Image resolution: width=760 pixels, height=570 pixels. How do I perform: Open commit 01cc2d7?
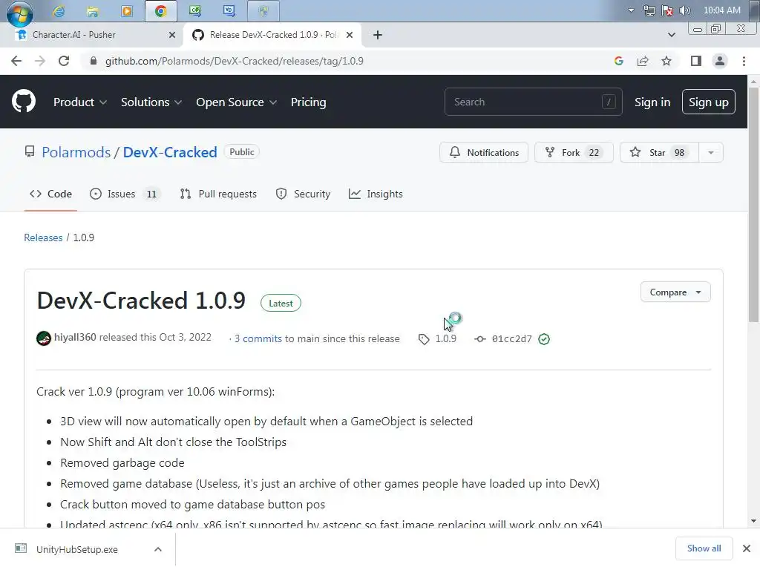coord(511,338)
